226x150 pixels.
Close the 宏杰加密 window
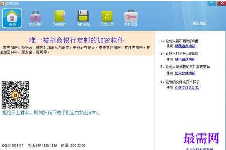point(222,3)
